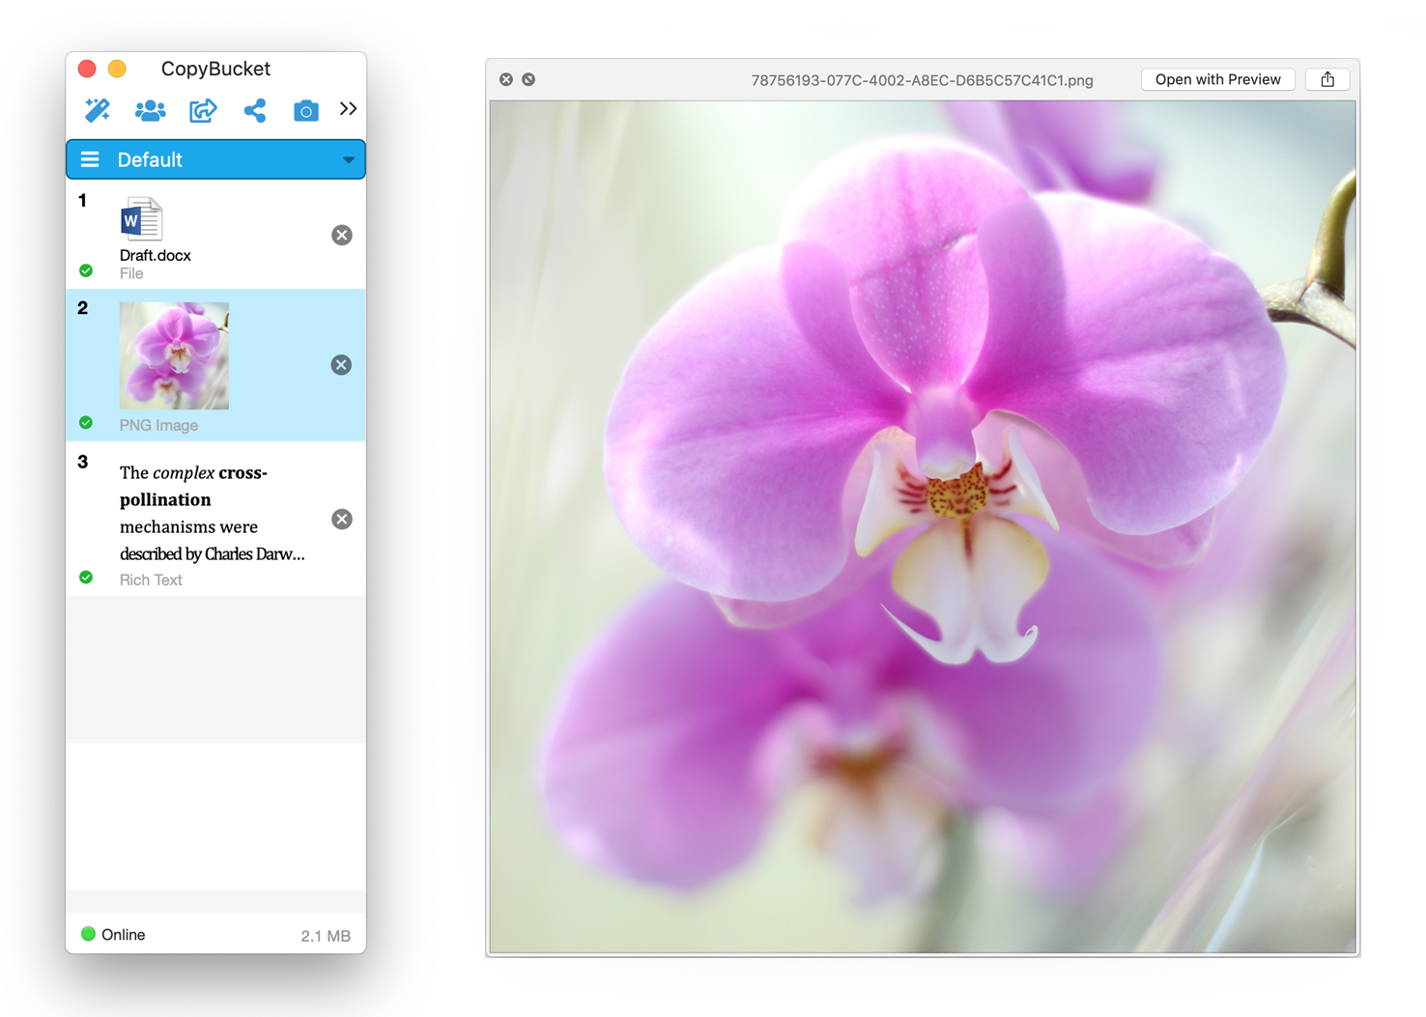Viewport: 1426px width, 1017px height.
Task: Select the orchid thumbnail in the clip list
Action: click(x=174, y=355)
